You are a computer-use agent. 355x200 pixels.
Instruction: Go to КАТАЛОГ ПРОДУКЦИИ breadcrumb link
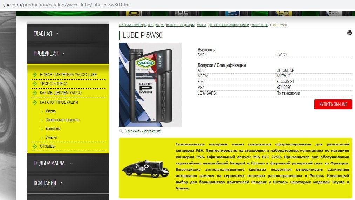tap(180, 25)
